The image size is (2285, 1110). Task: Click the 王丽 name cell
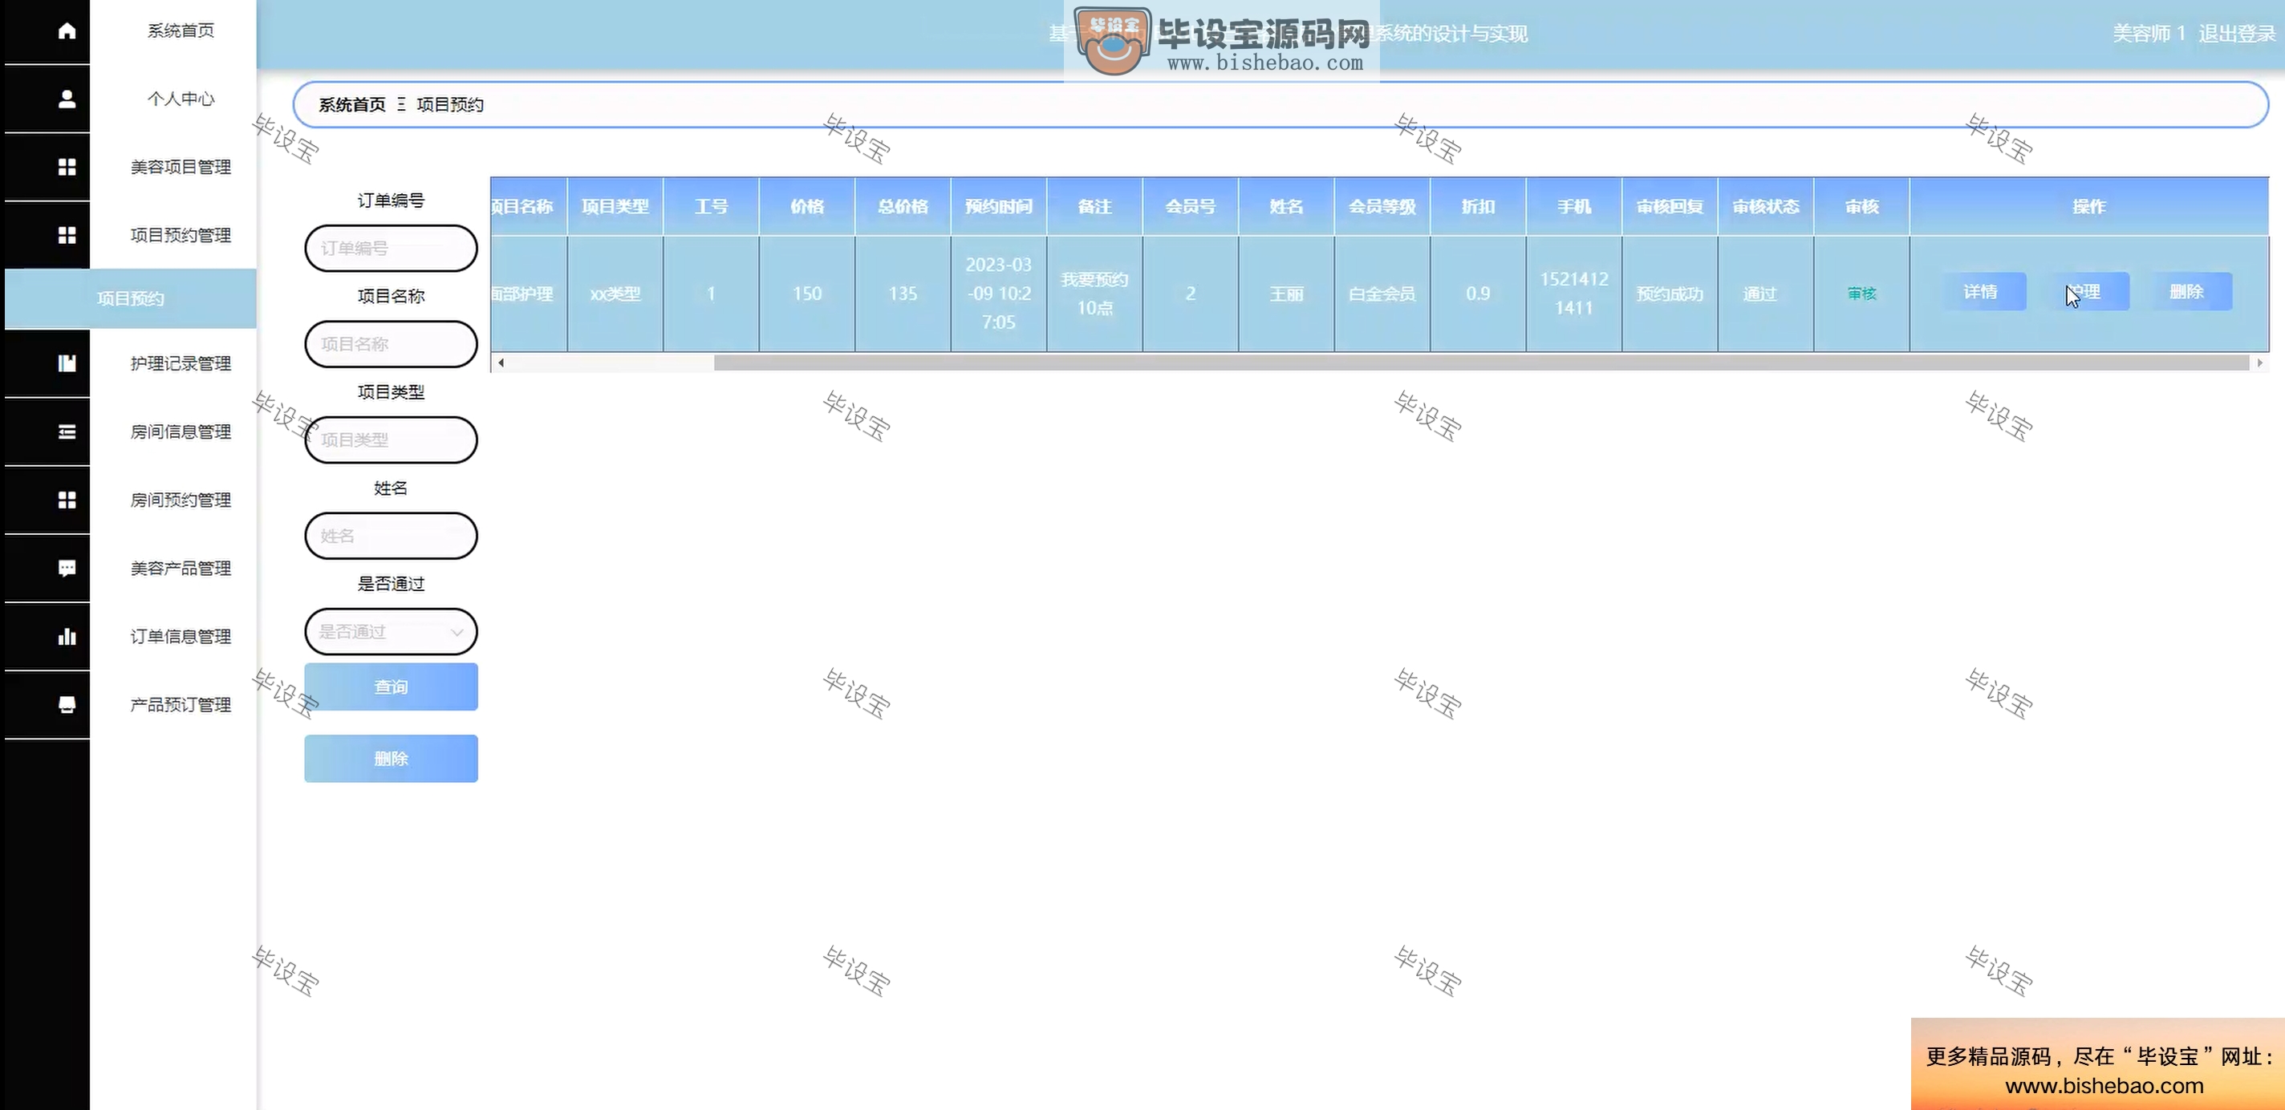click(x=1286, y=294)
